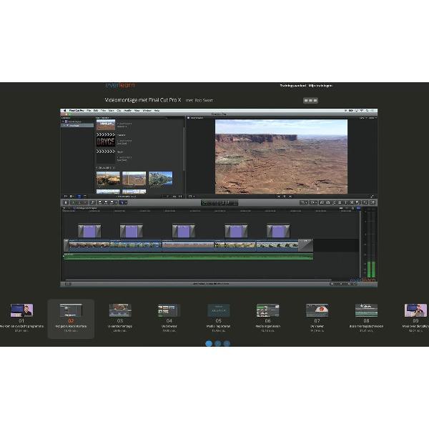
Task: Go to first pagination dot
Action: tap(209, 343)
